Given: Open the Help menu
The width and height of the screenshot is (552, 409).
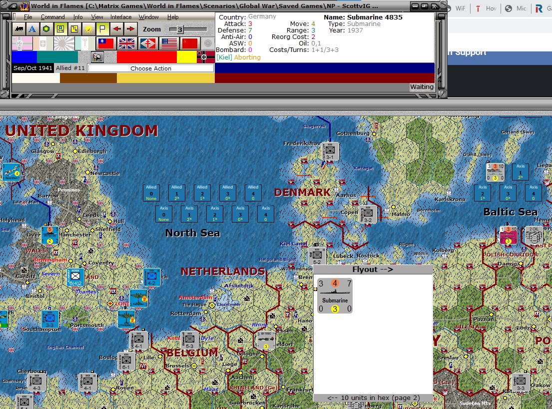Looking at the screenshot, I should [x=172, y=17].
